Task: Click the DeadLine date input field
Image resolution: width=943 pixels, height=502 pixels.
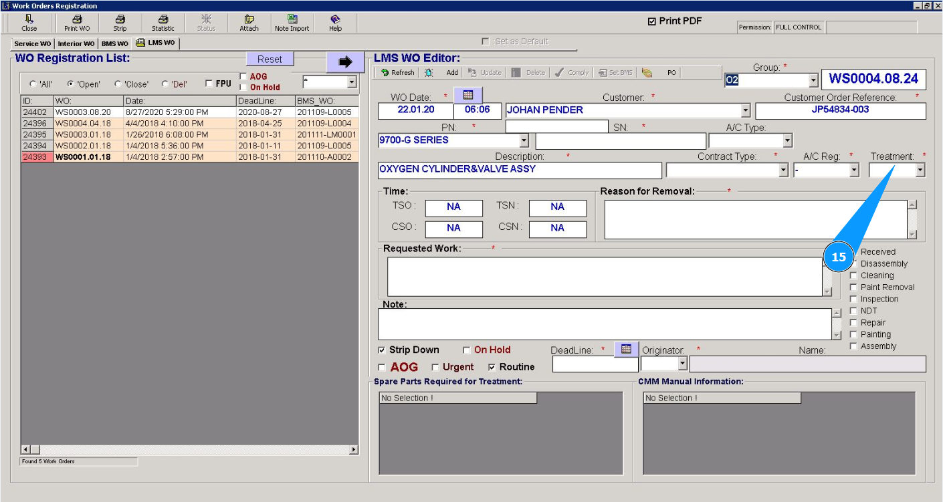Action: pos(595,364)
